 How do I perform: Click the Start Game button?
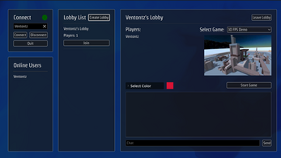[x=249, y=85]
